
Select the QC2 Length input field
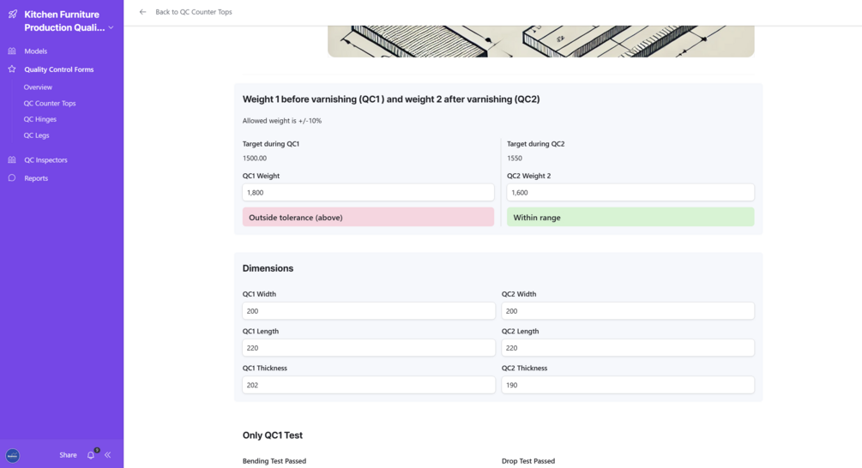pyautogui.click(x=627, y=348)
